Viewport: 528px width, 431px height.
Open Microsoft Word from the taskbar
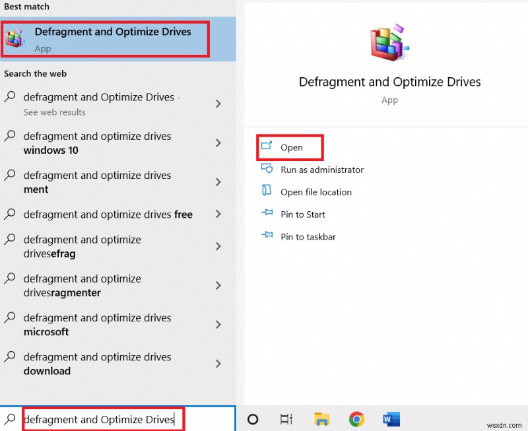point(391,419)
